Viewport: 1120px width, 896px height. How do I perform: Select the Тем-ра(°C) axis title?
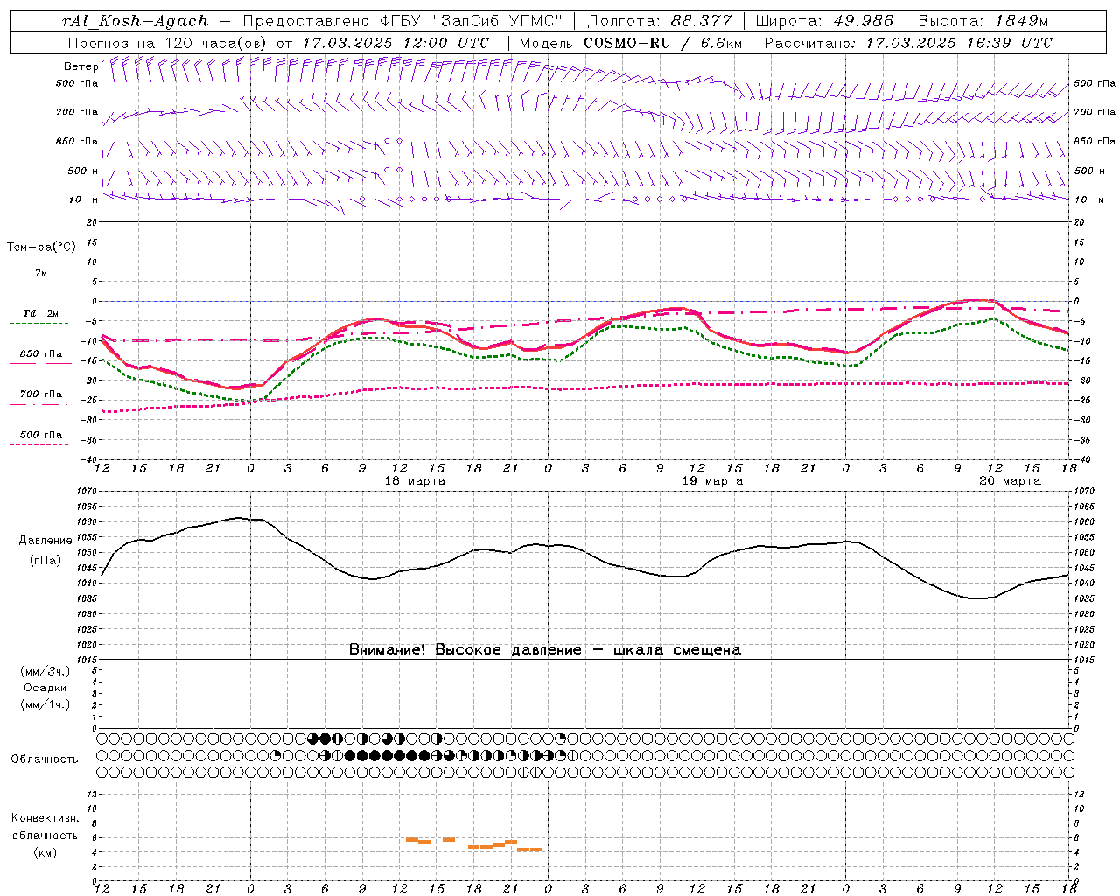41,248
